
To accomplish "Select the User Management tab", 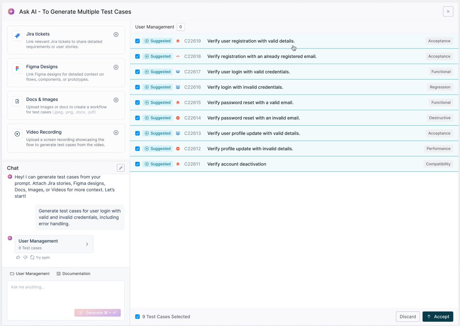I will (30, 273).
